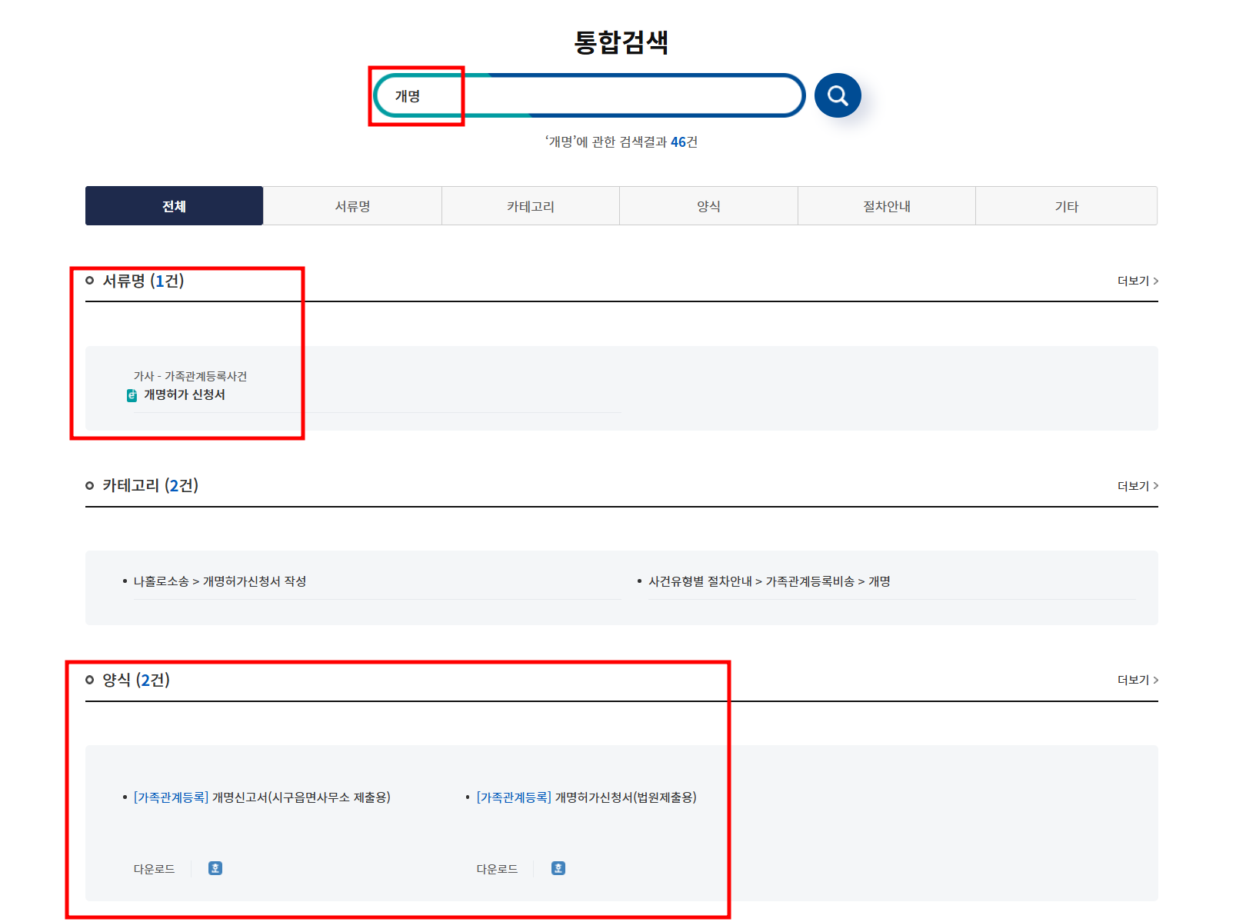Open 개명신고서(시구읍면사무소 제출용) form link
Viewport: 1246px width, 922px height.
coord(262,797)
